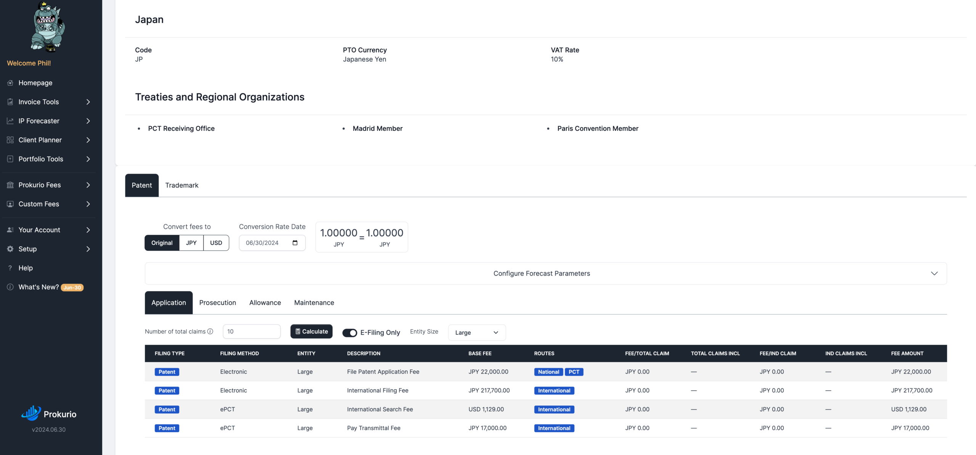Click National route badge on File Patent row
976x455 pixels.
tap(549, 372)
